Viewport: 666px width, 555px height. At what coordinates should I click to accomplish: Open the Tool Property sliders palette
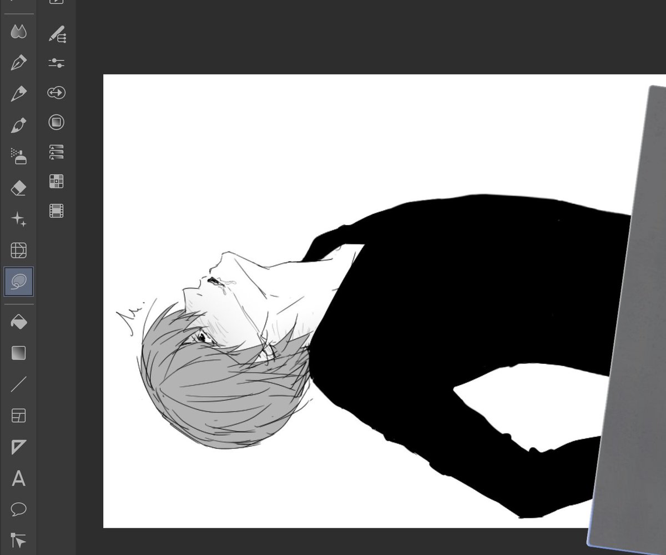pyautogui.click(x=57, y=63)
